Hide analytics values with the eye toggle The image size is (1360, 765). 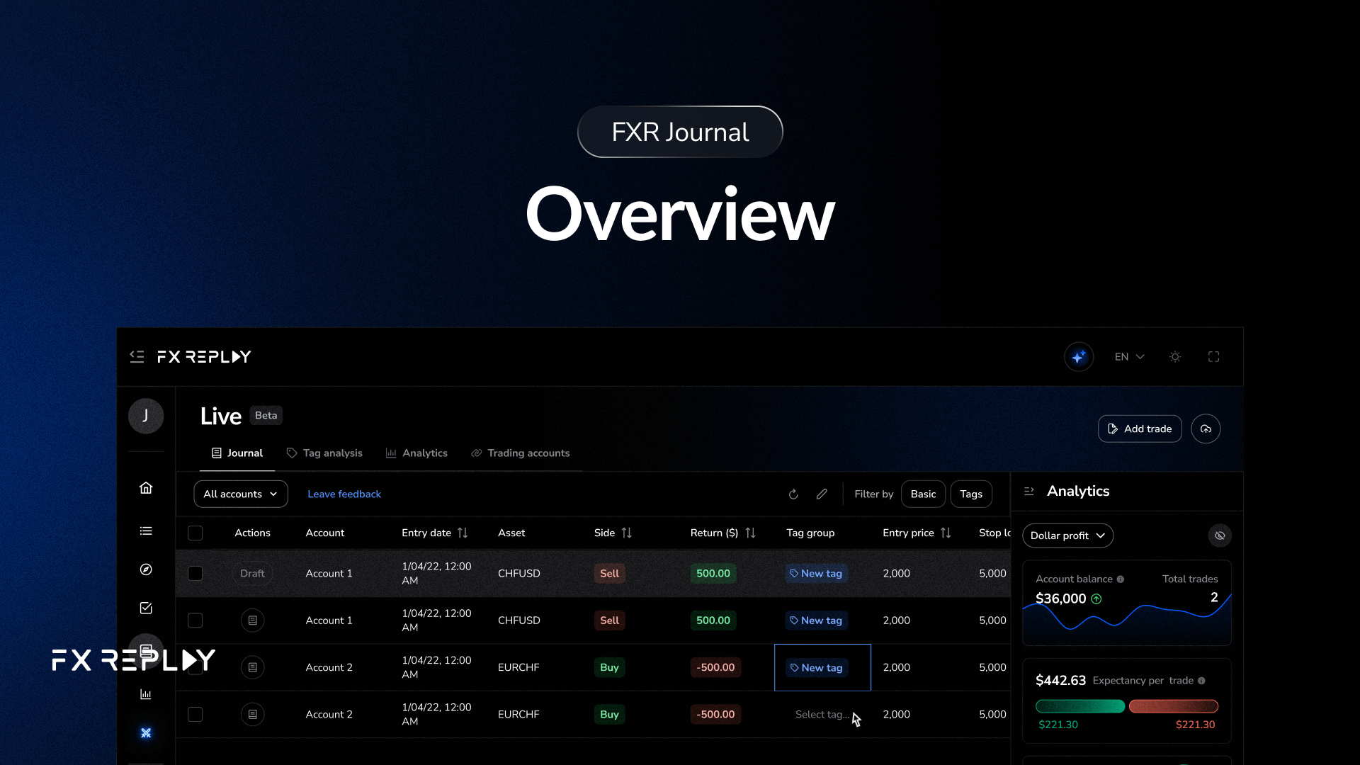click(1220, 535)
